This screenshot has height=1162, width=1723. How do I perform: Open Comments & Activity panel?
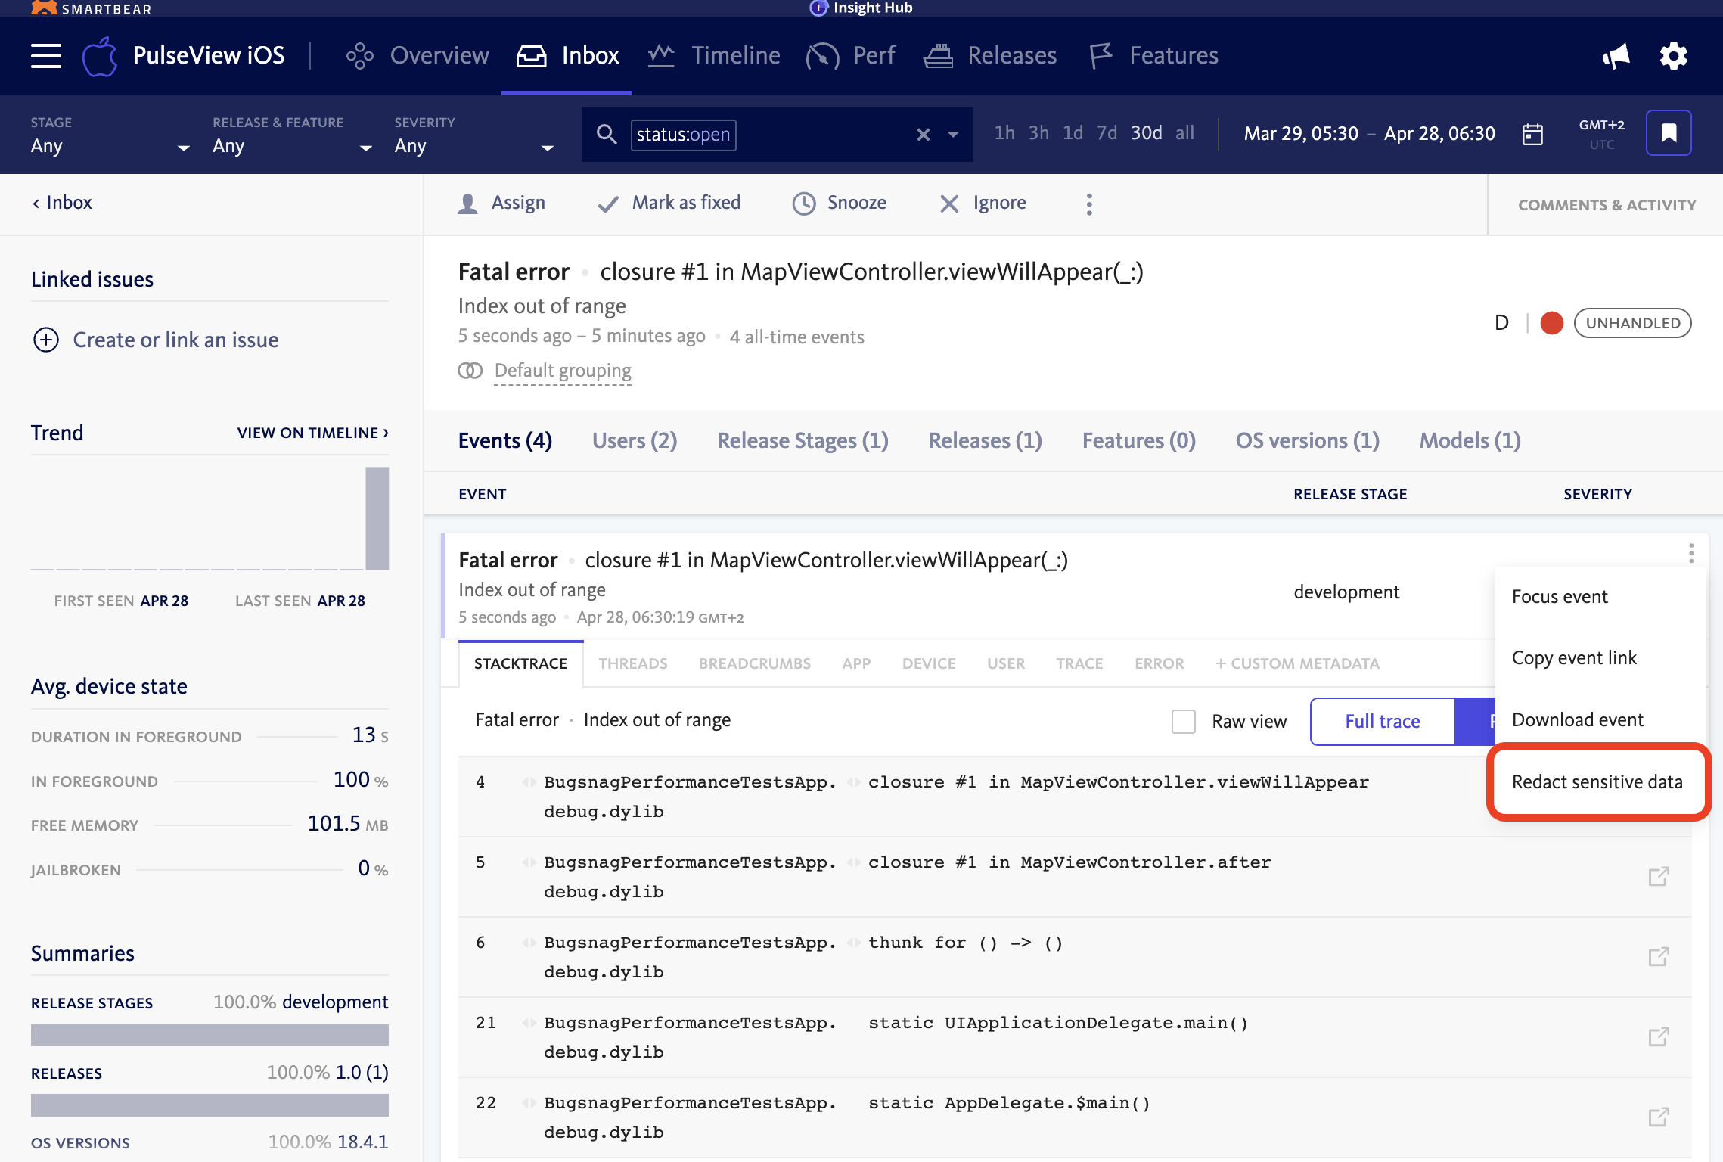tap(1607, 205)
